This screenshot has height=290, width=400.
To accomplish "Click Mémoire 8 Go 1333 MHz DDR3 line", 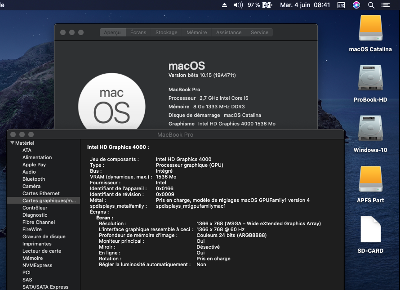I will point(206,107).
